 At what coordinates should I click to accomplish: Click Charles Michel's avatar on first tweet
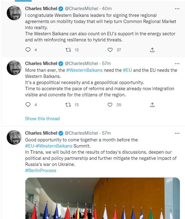(x=14, y=13)
